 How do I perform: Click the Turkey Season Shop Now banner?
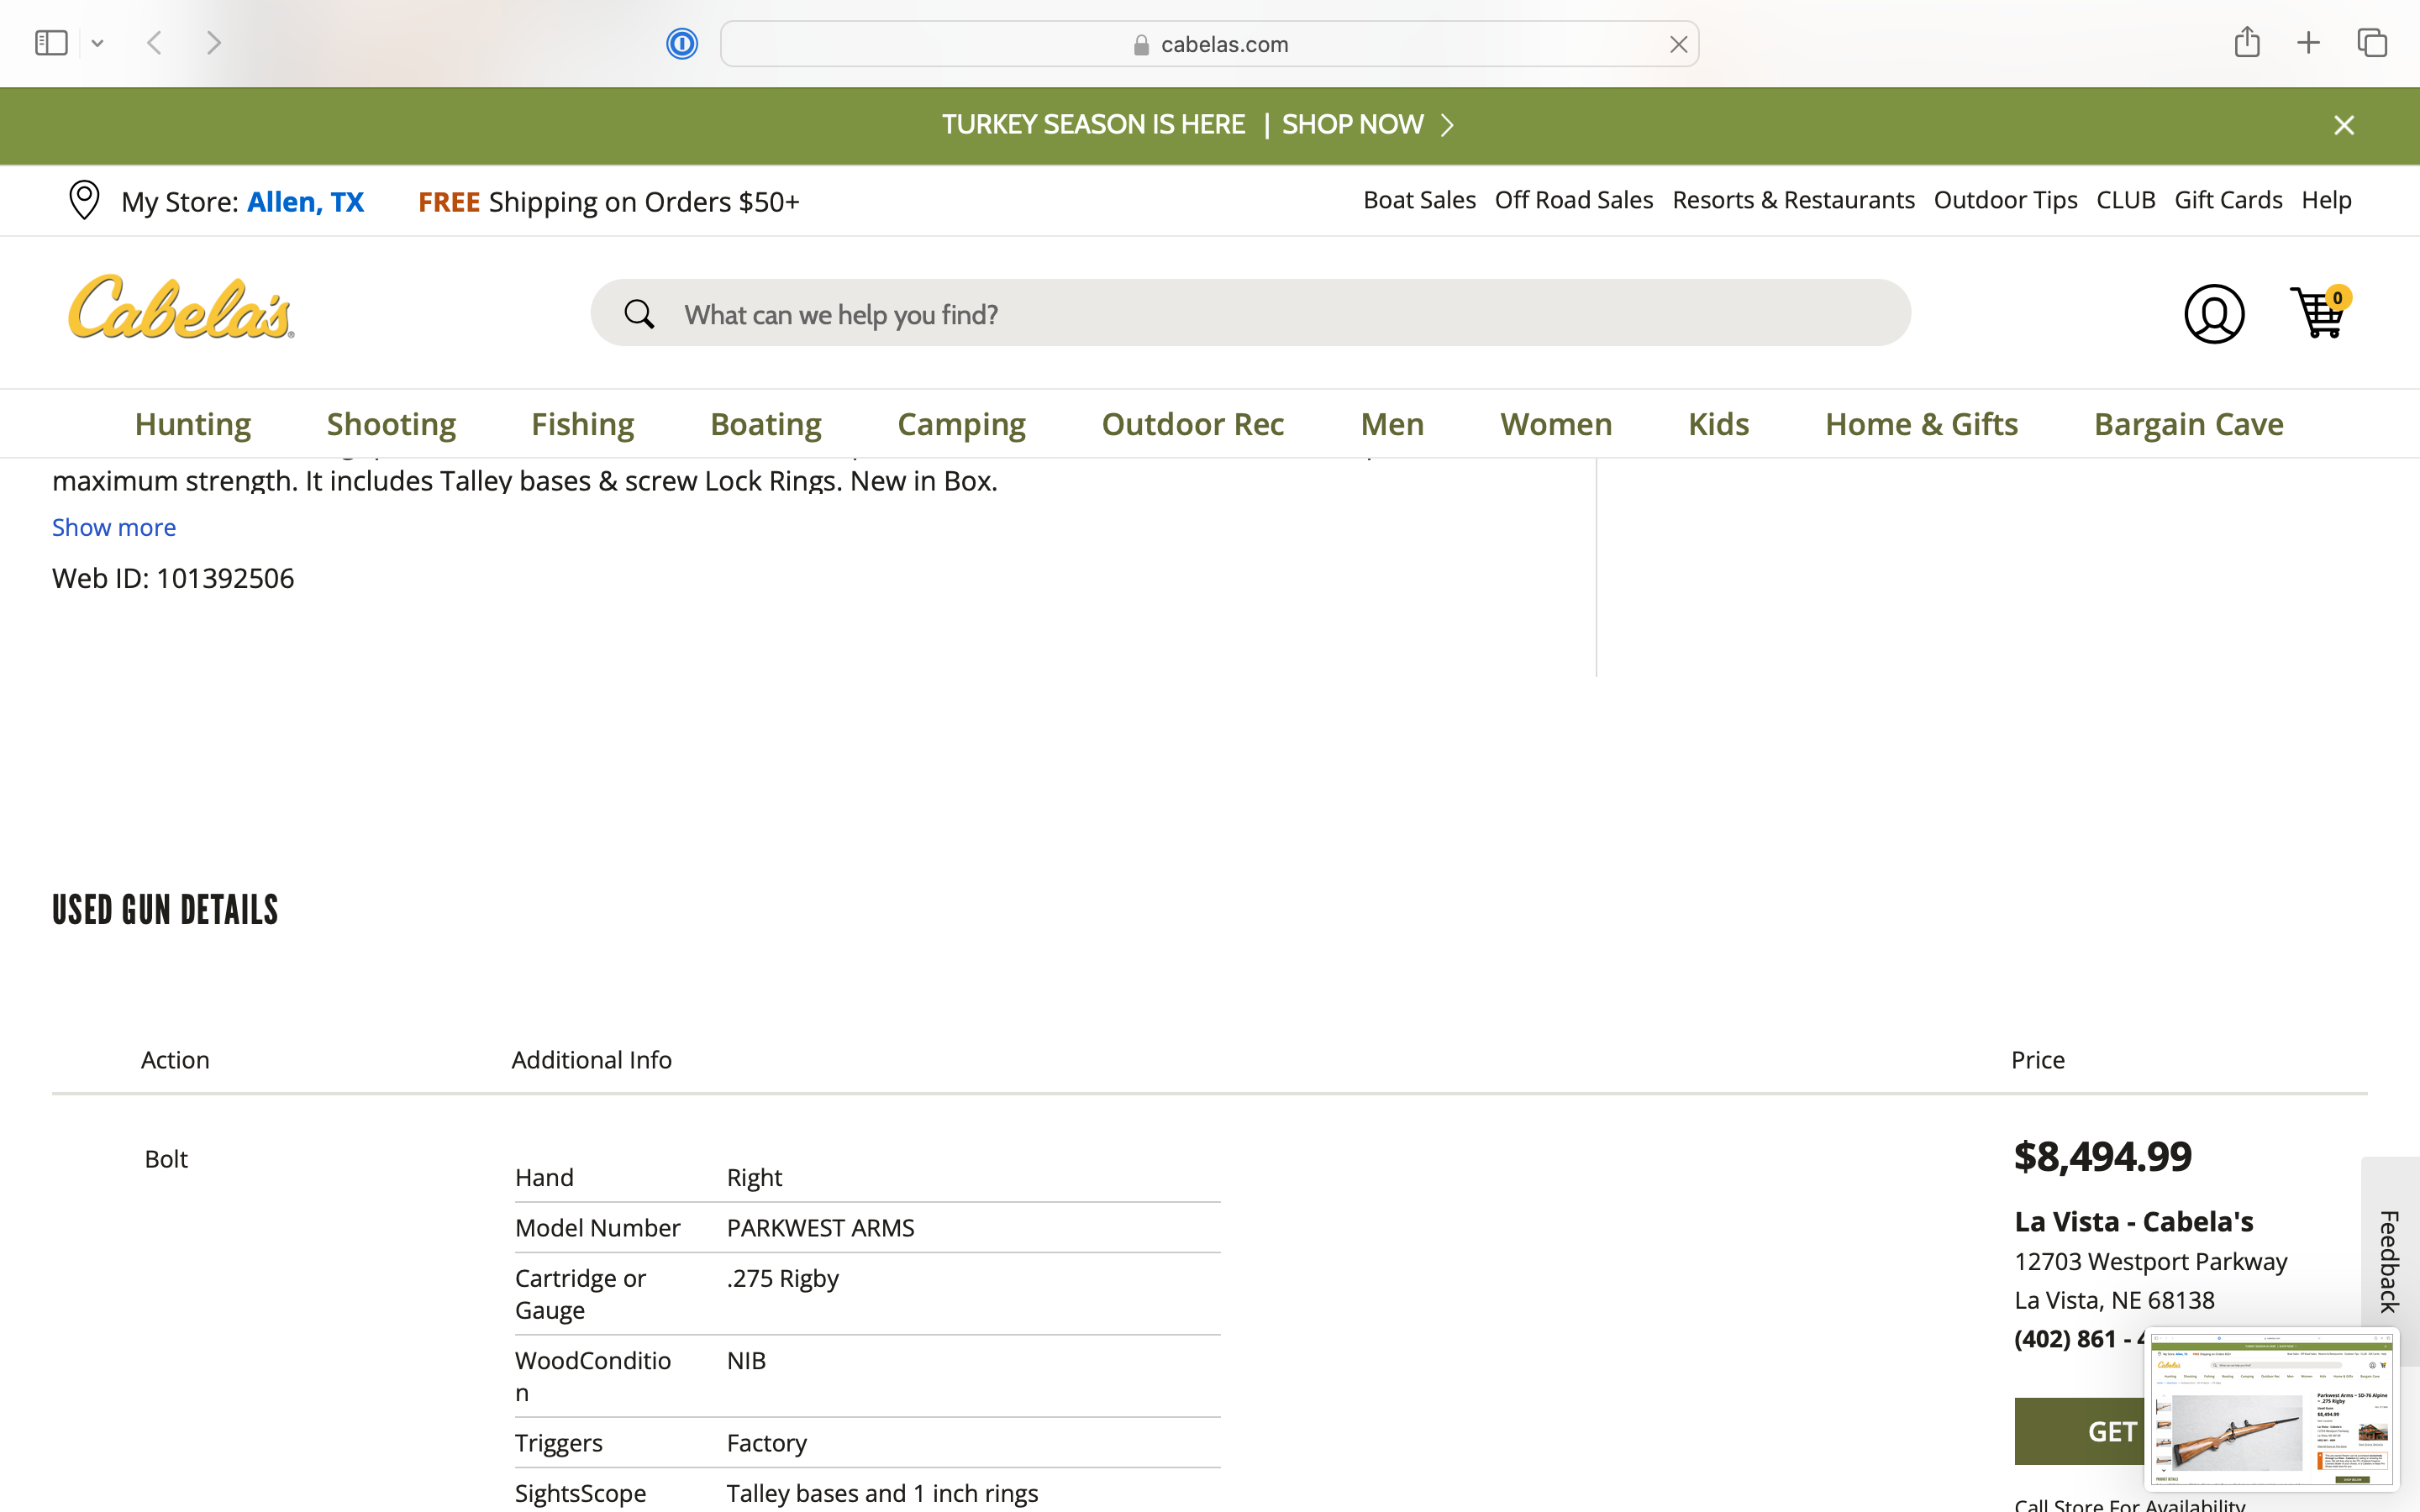click(1197, 125)
